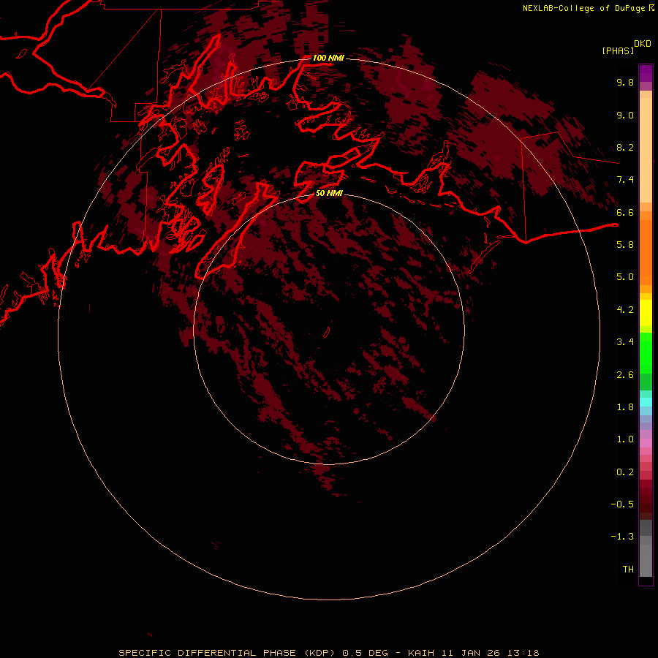Select the 100 NMI range ring label
This screenshot has height=658, width=658.
(328, 58)
